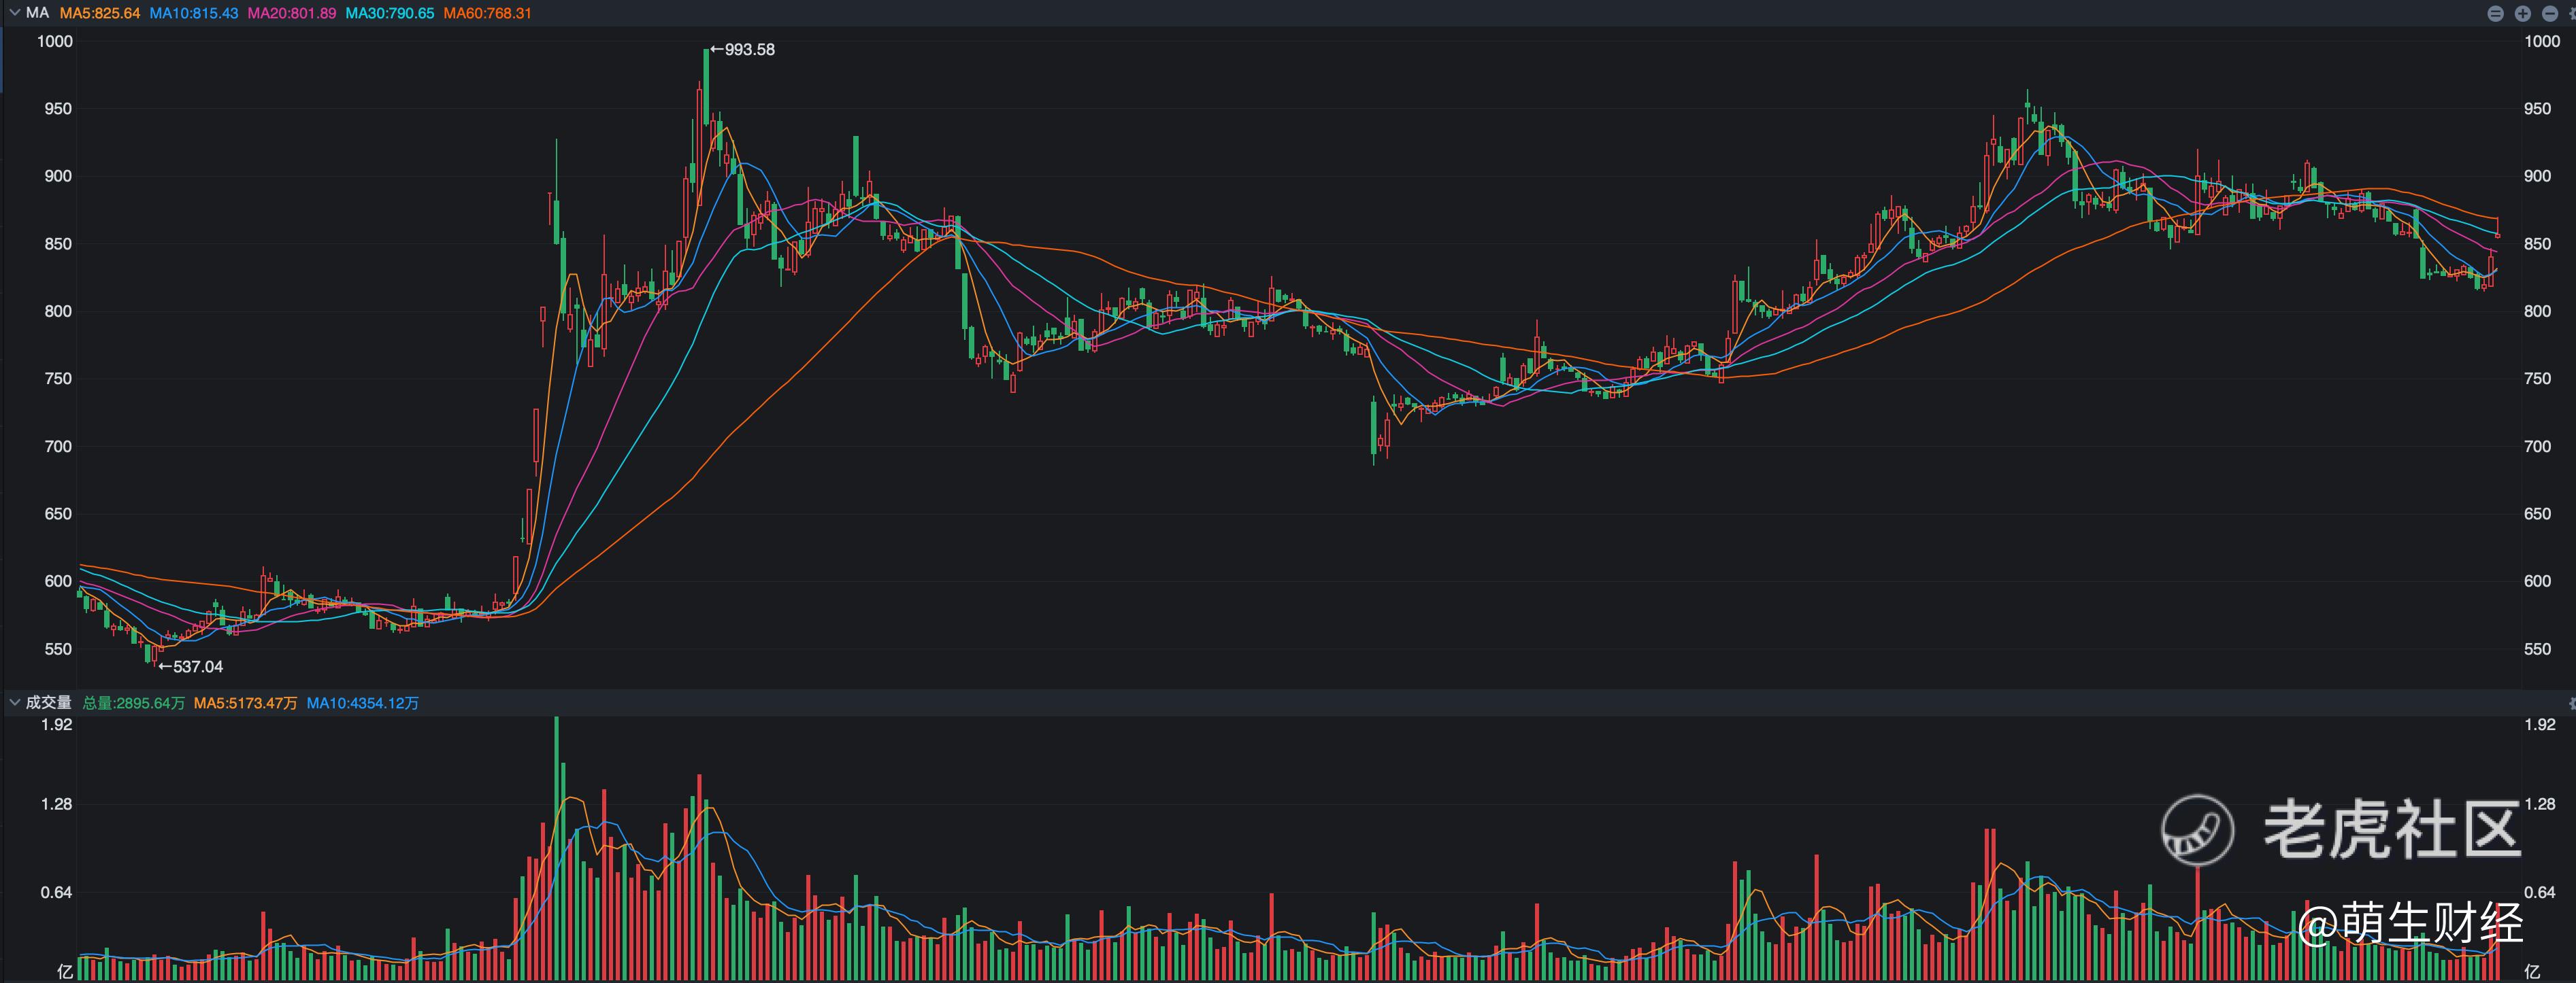Click the MA5:825.64 legend value

100,13
